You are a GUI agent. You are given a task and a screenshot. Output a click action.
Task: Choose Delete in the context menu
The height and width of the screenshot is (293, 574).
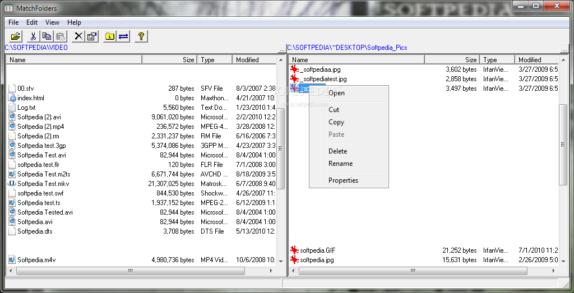tap(349, 151)
